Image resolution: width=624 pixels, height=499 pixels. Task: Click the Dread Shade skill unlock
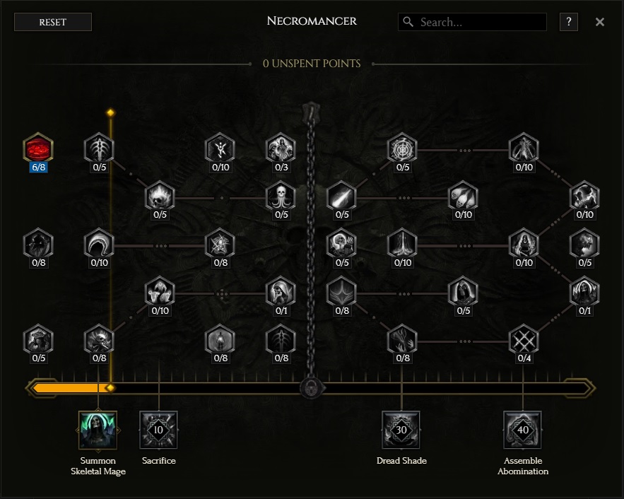tap(401, 430)
